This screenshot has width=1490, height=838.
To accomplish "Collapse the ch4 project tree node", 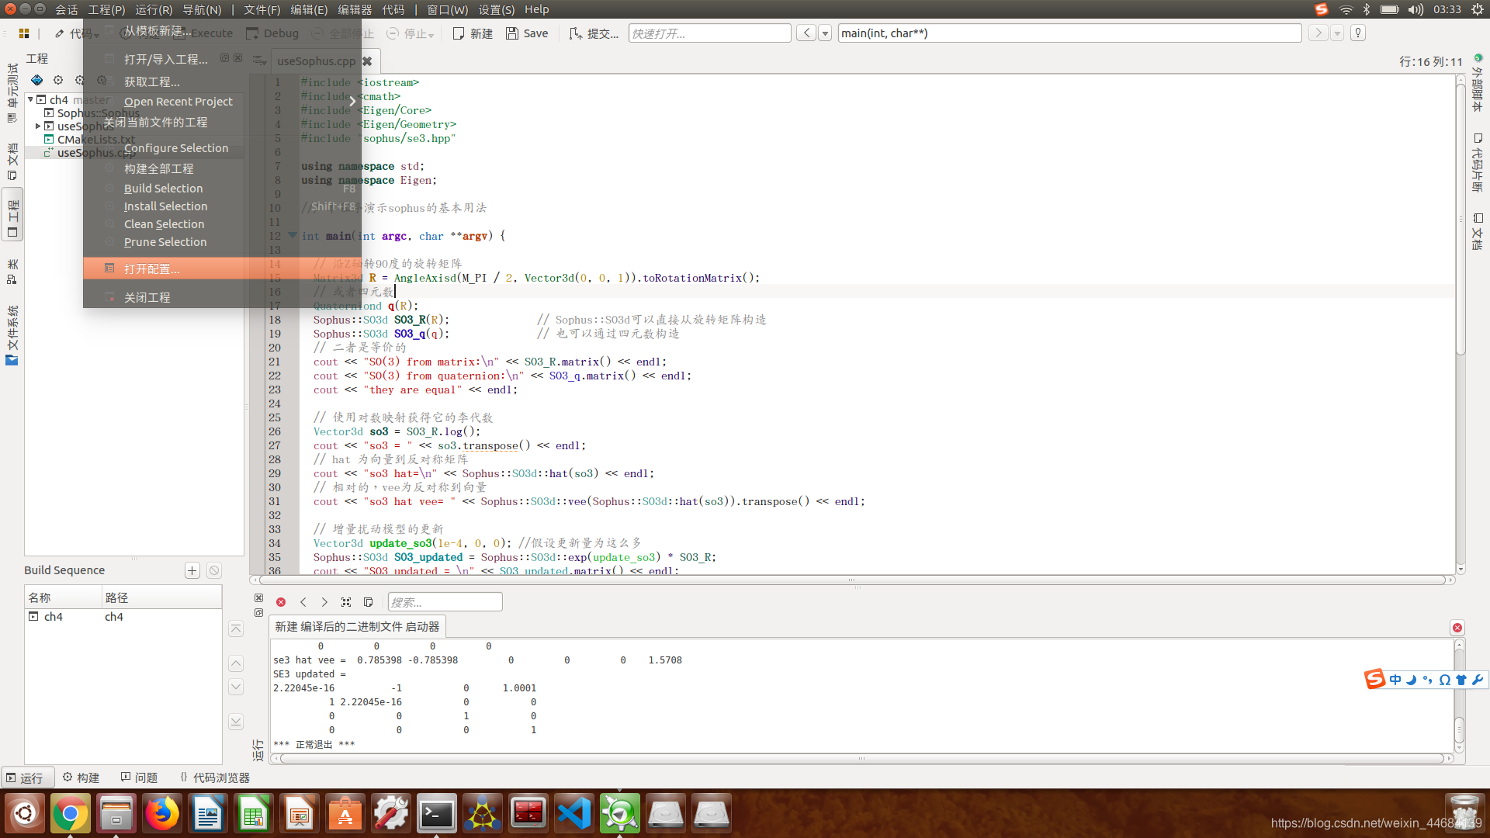I will (30, 99).
